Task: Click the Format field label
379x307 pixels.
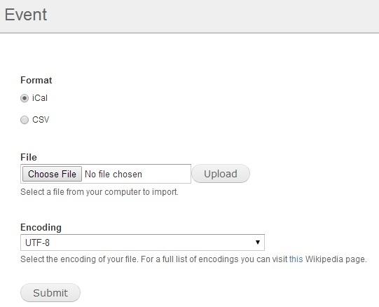Action: pos(36,80)
